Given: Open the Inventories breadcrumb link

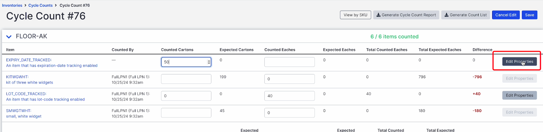Looking at the screenshot, I should tap(12, 5).
